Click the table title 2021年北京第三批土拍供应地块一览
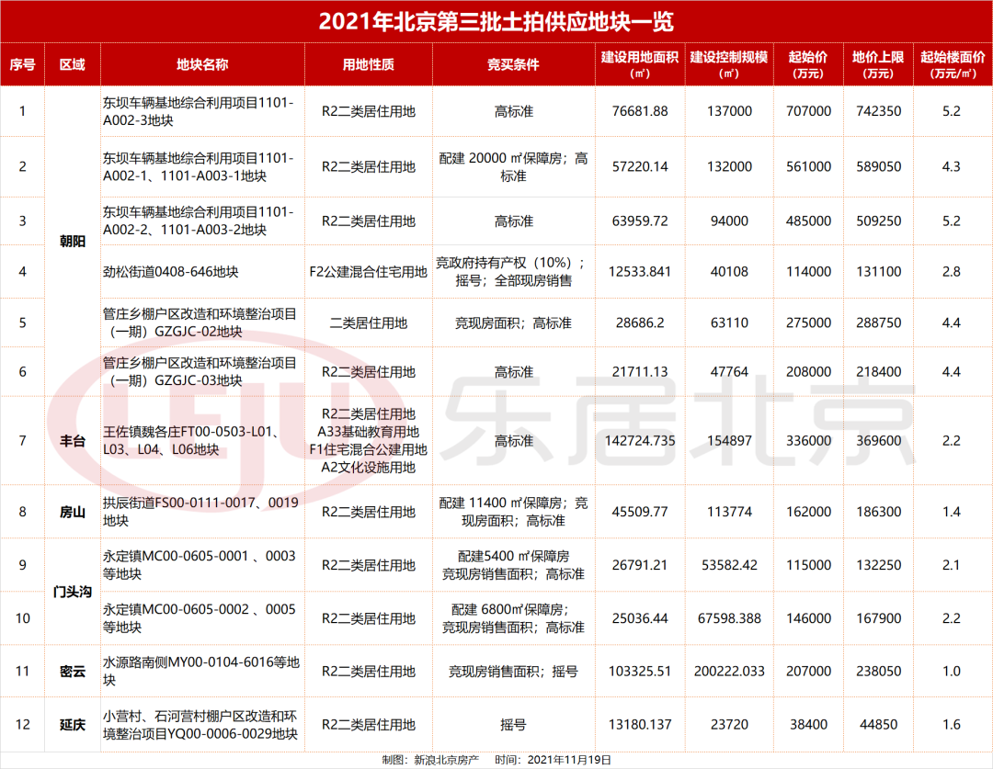This screenshot has height=769, width=993. pyautogui.click(x=496, y=21)
